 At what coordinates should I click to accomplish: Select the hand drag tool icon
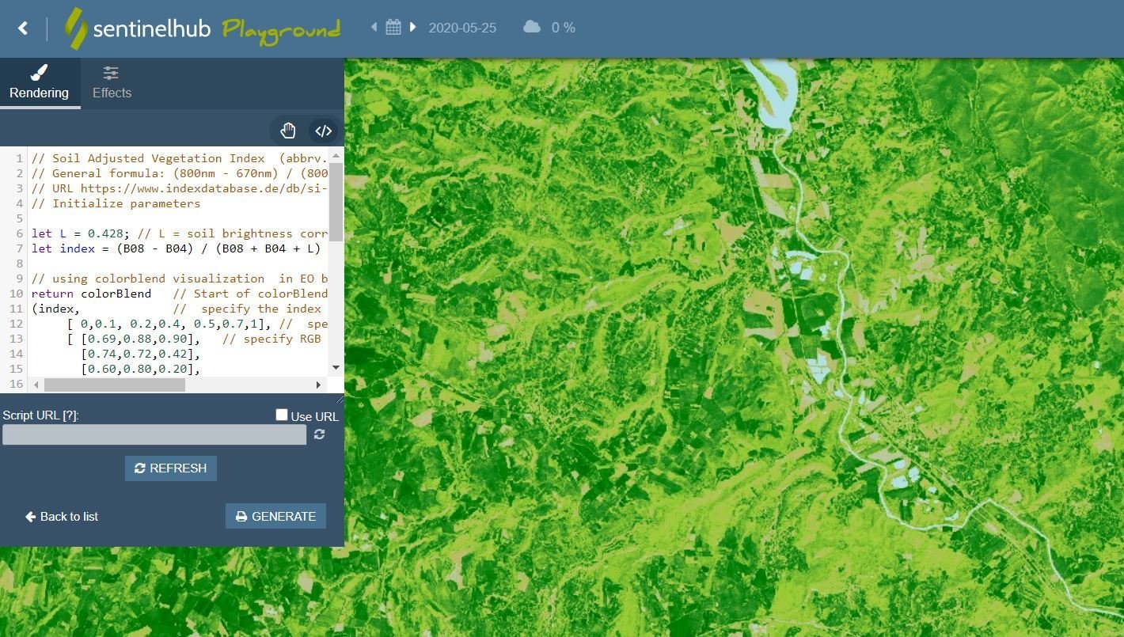287,131
